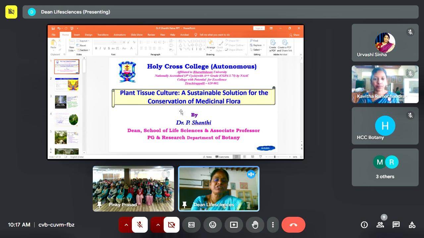This screenshot has height=238, width=424.
Task: Turn on the camera
Action: [171, 225]
